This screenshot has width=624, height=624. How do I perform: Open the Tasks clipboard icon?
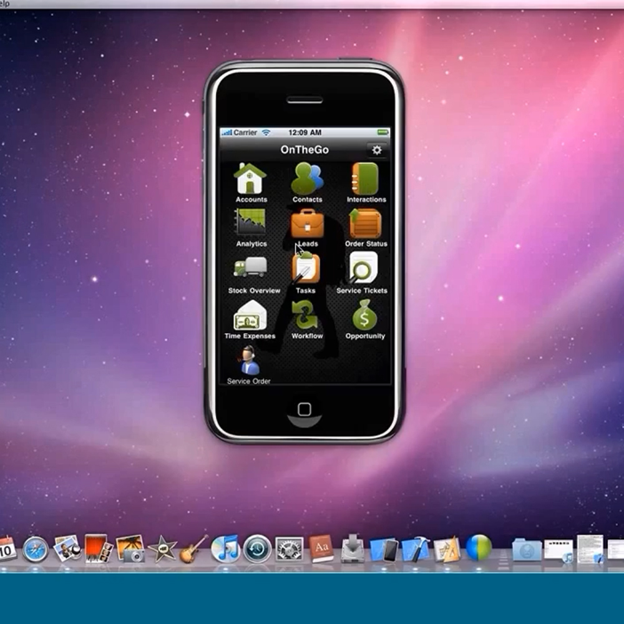point(305,268)
